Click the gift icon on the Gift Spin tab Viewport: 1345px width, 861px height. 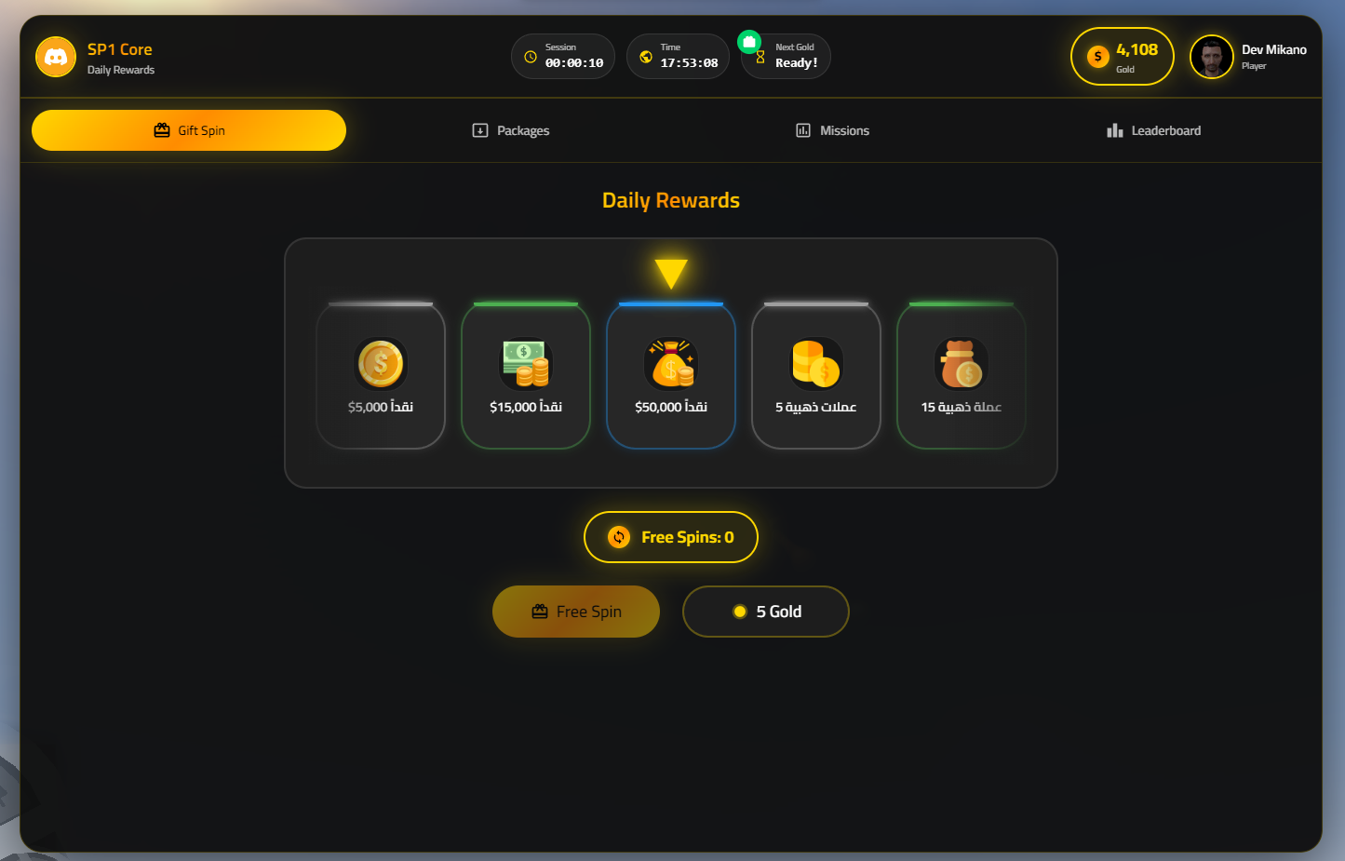click(x=163, y=130)
